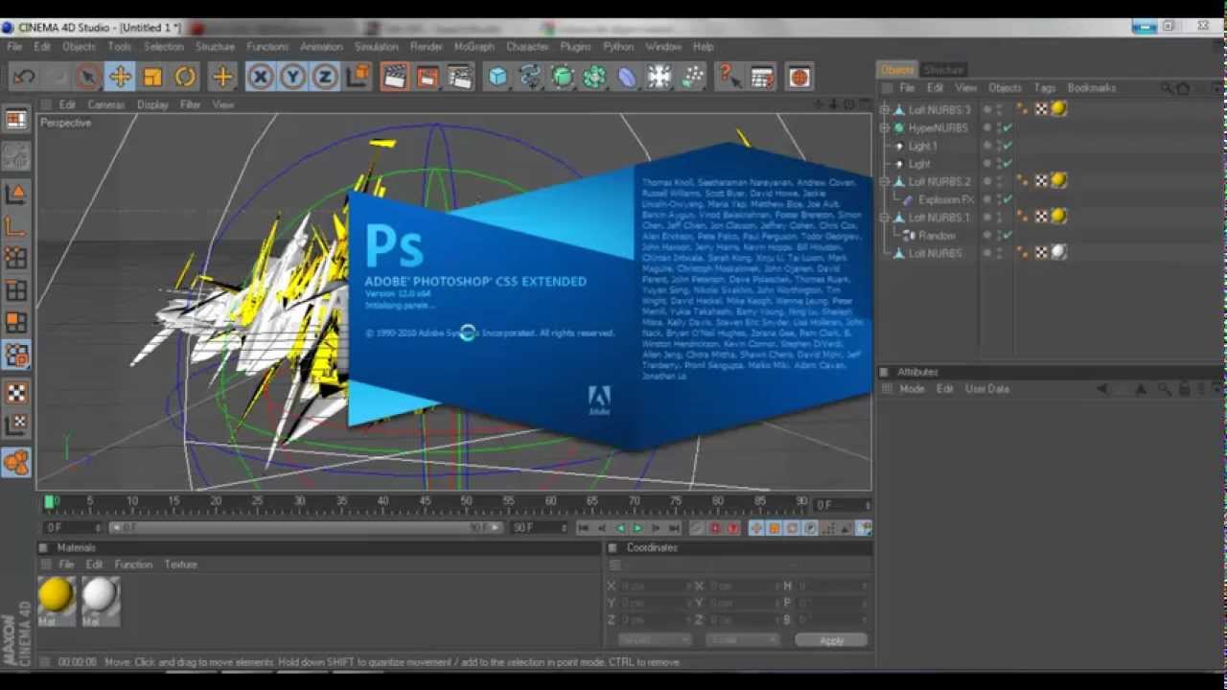Switch to the Objects manager tab

pyautogui.click(x=897, y=70)
